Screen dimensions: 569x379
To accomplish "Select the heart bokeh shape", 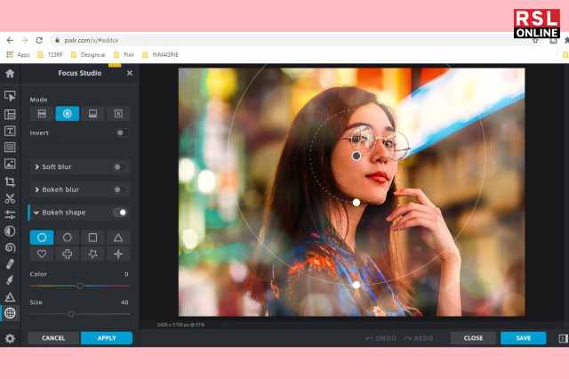I will click(42, 254).
